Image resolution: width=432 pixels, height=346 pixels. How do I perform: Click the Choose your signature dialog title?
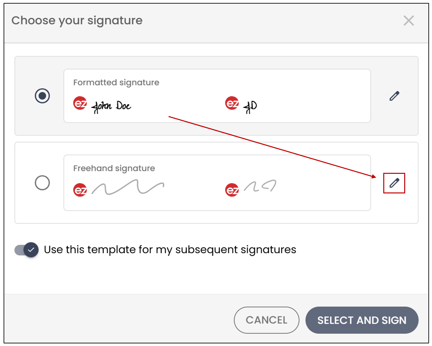click(77, 21)
